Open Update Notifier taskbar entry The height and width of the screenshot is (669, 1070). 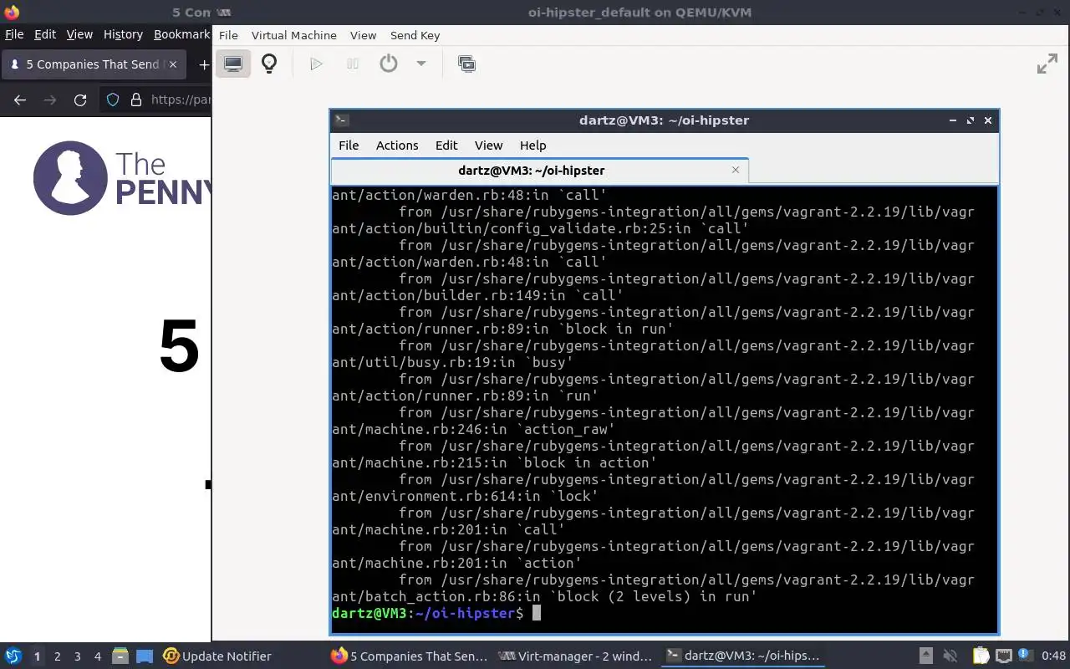coord(217,656)
